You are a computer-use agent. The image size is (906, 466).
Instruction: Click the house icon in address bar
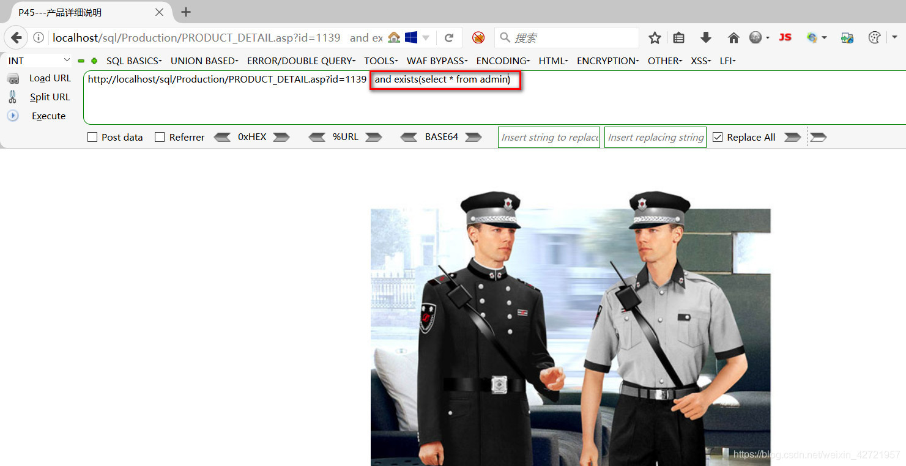(394, 38)
